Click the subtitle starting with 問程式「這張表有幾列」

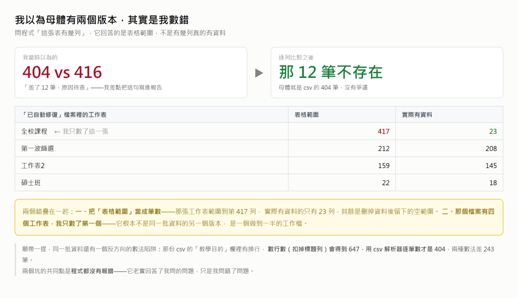[120, 33]
